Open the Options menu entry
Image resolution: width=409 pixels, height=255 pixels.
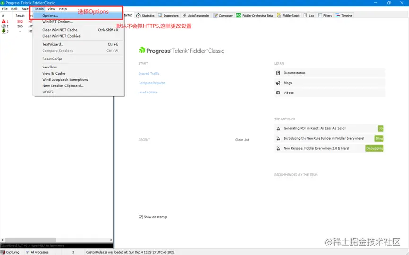coord(78,16)
